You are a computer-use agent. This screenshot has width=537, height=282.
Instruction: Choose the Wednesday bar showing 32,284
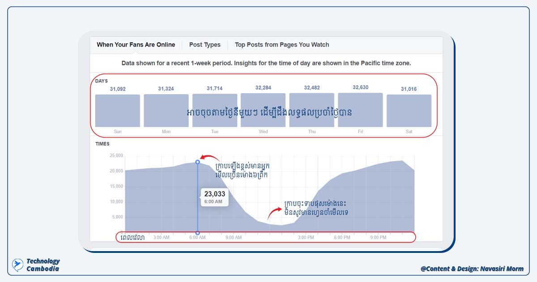tap(263, 111)
